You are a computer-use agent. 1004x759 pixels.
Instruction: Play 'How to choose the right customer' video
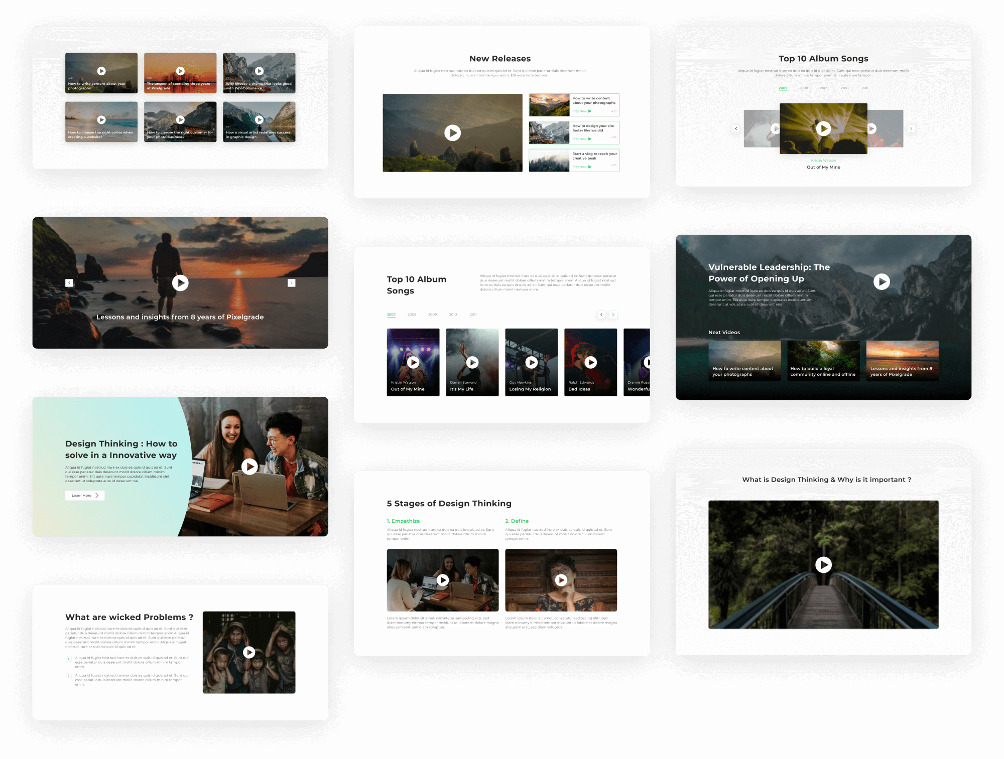(180, 120)
